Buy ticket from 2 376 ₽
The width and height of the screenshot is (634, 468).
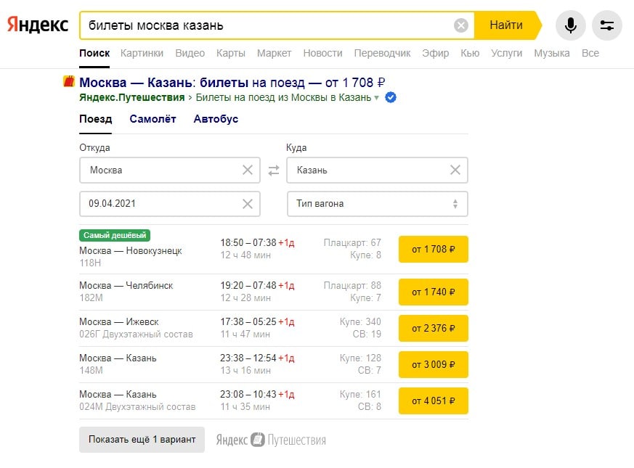(433, 328)
